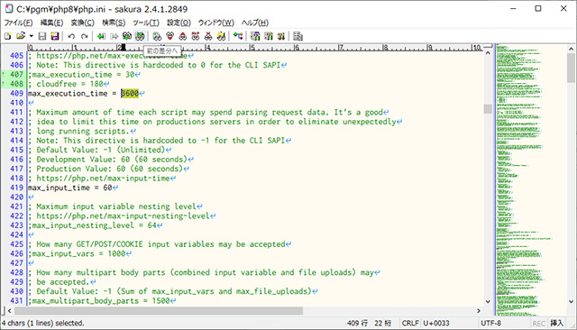Image resolution: width=577 pixels, height=330 pixels.
Task: Click the sakura app icon in title bar
Action: pyautogui.click(x=9, y=8)
